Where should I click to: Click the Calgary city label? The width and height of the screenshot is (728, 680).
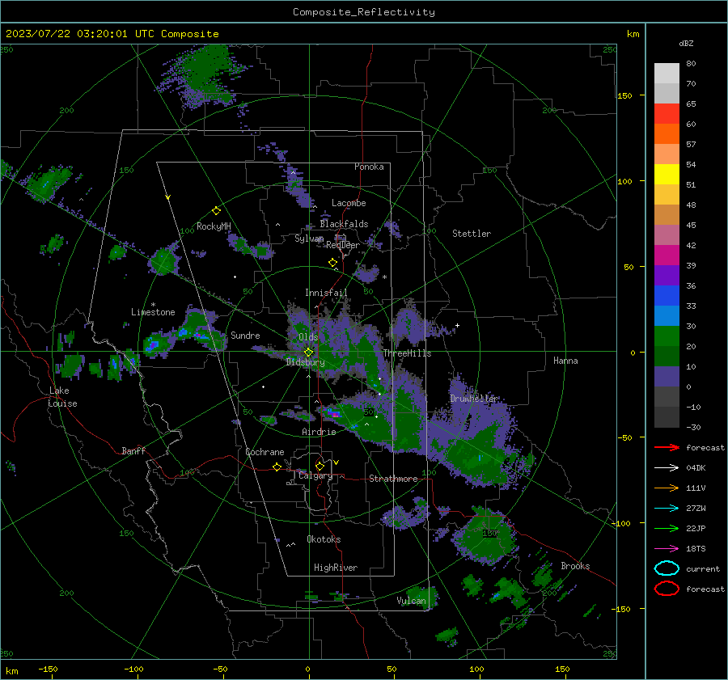[x=315, y=475]
